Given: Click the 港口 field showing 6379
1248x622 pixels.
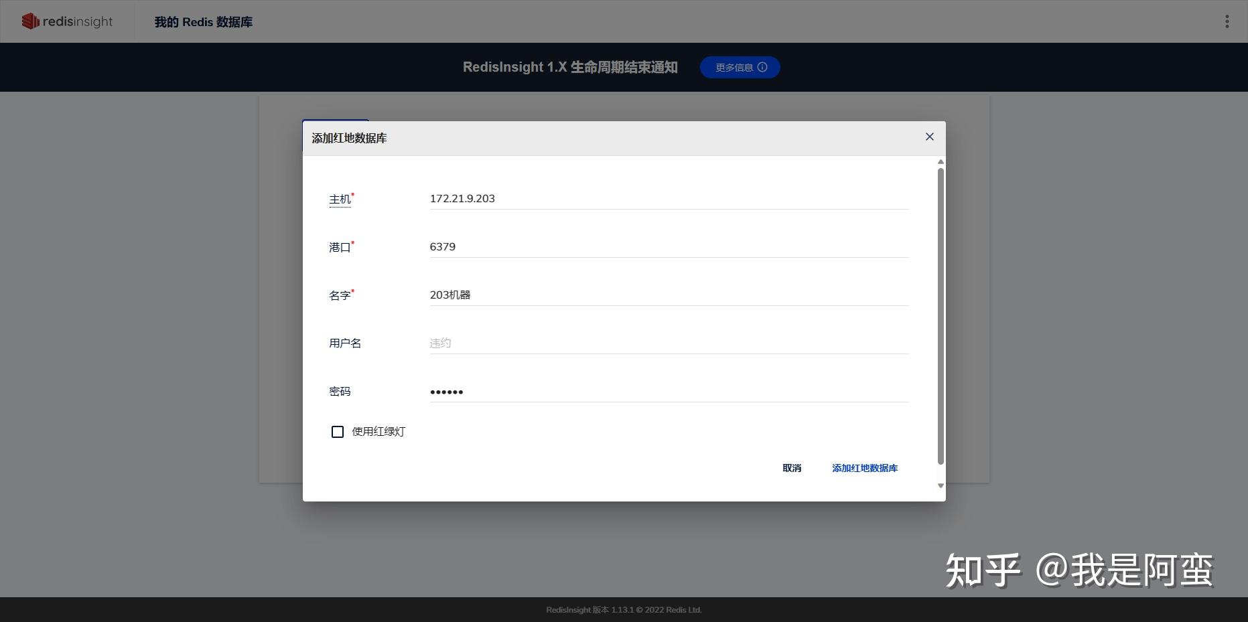Looking at the screenshot, I should (668, 246).
